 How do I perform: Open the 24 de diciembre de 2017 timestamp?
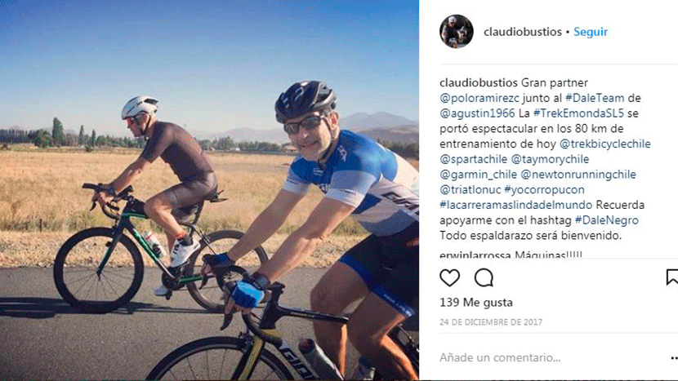[x=491, y=322]
